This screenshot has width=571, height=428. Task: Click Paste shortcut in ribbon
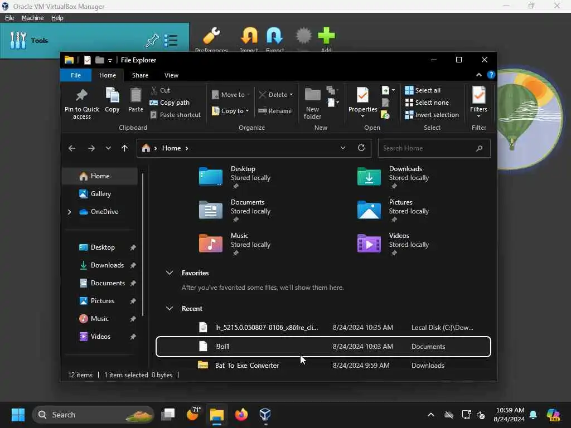click(176, 115)
